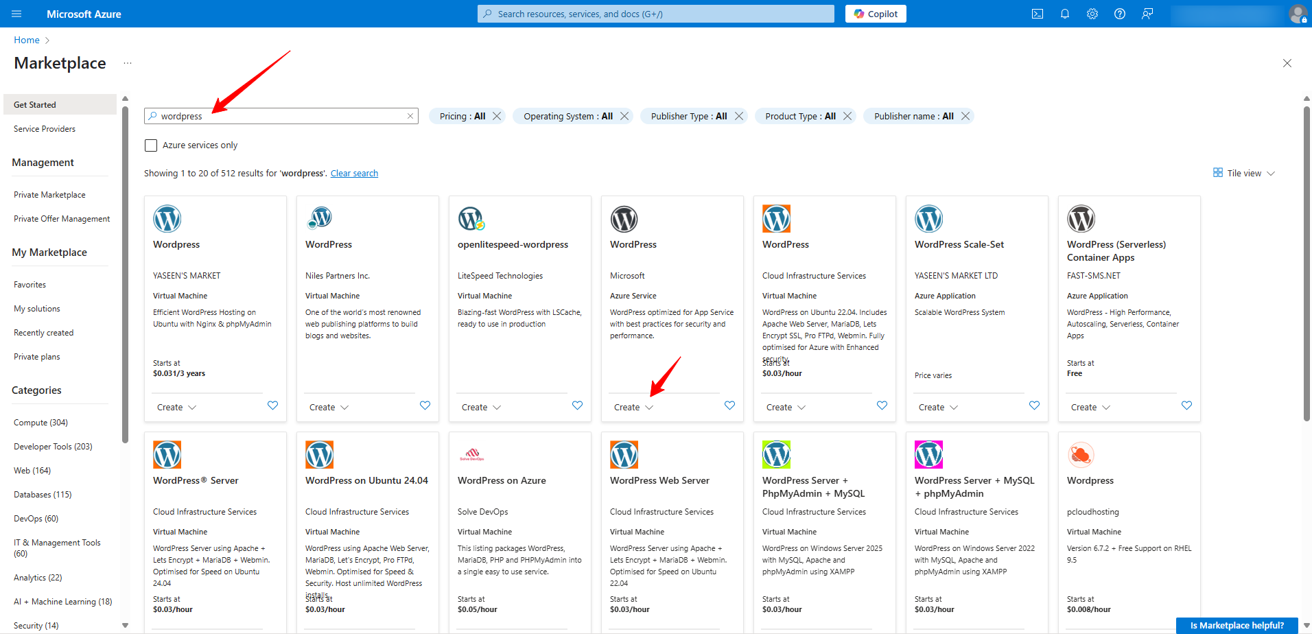Screen dimensions: 1312x634
Task: Expand Create on WordPress Scale-Set card
Action: coord(938,408)
